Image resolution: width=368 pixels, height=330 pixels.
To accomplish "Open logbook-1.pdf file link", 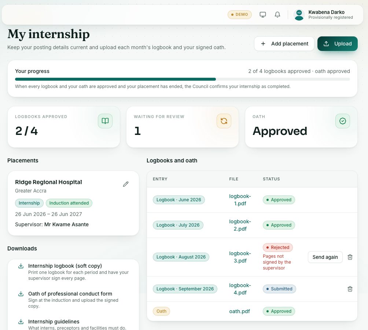I will point(240,200).
